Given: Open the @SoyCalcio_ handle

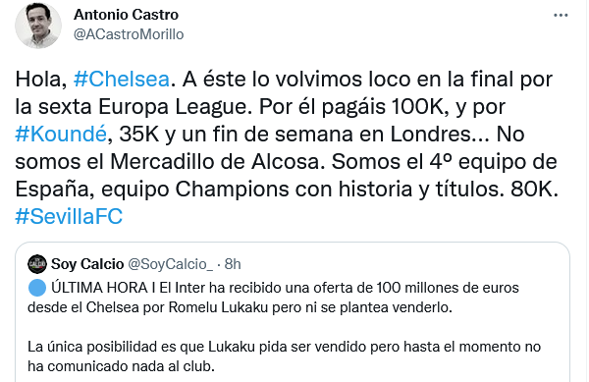Looking at the screenshot, I should (170, 264).
